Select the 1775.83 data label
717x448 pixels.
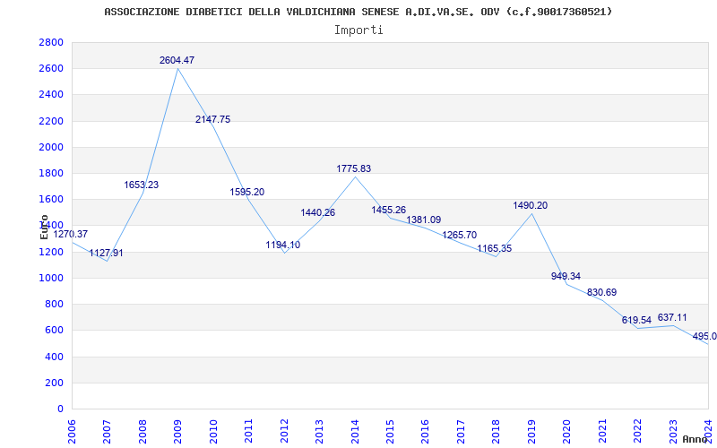pos(354,168)
